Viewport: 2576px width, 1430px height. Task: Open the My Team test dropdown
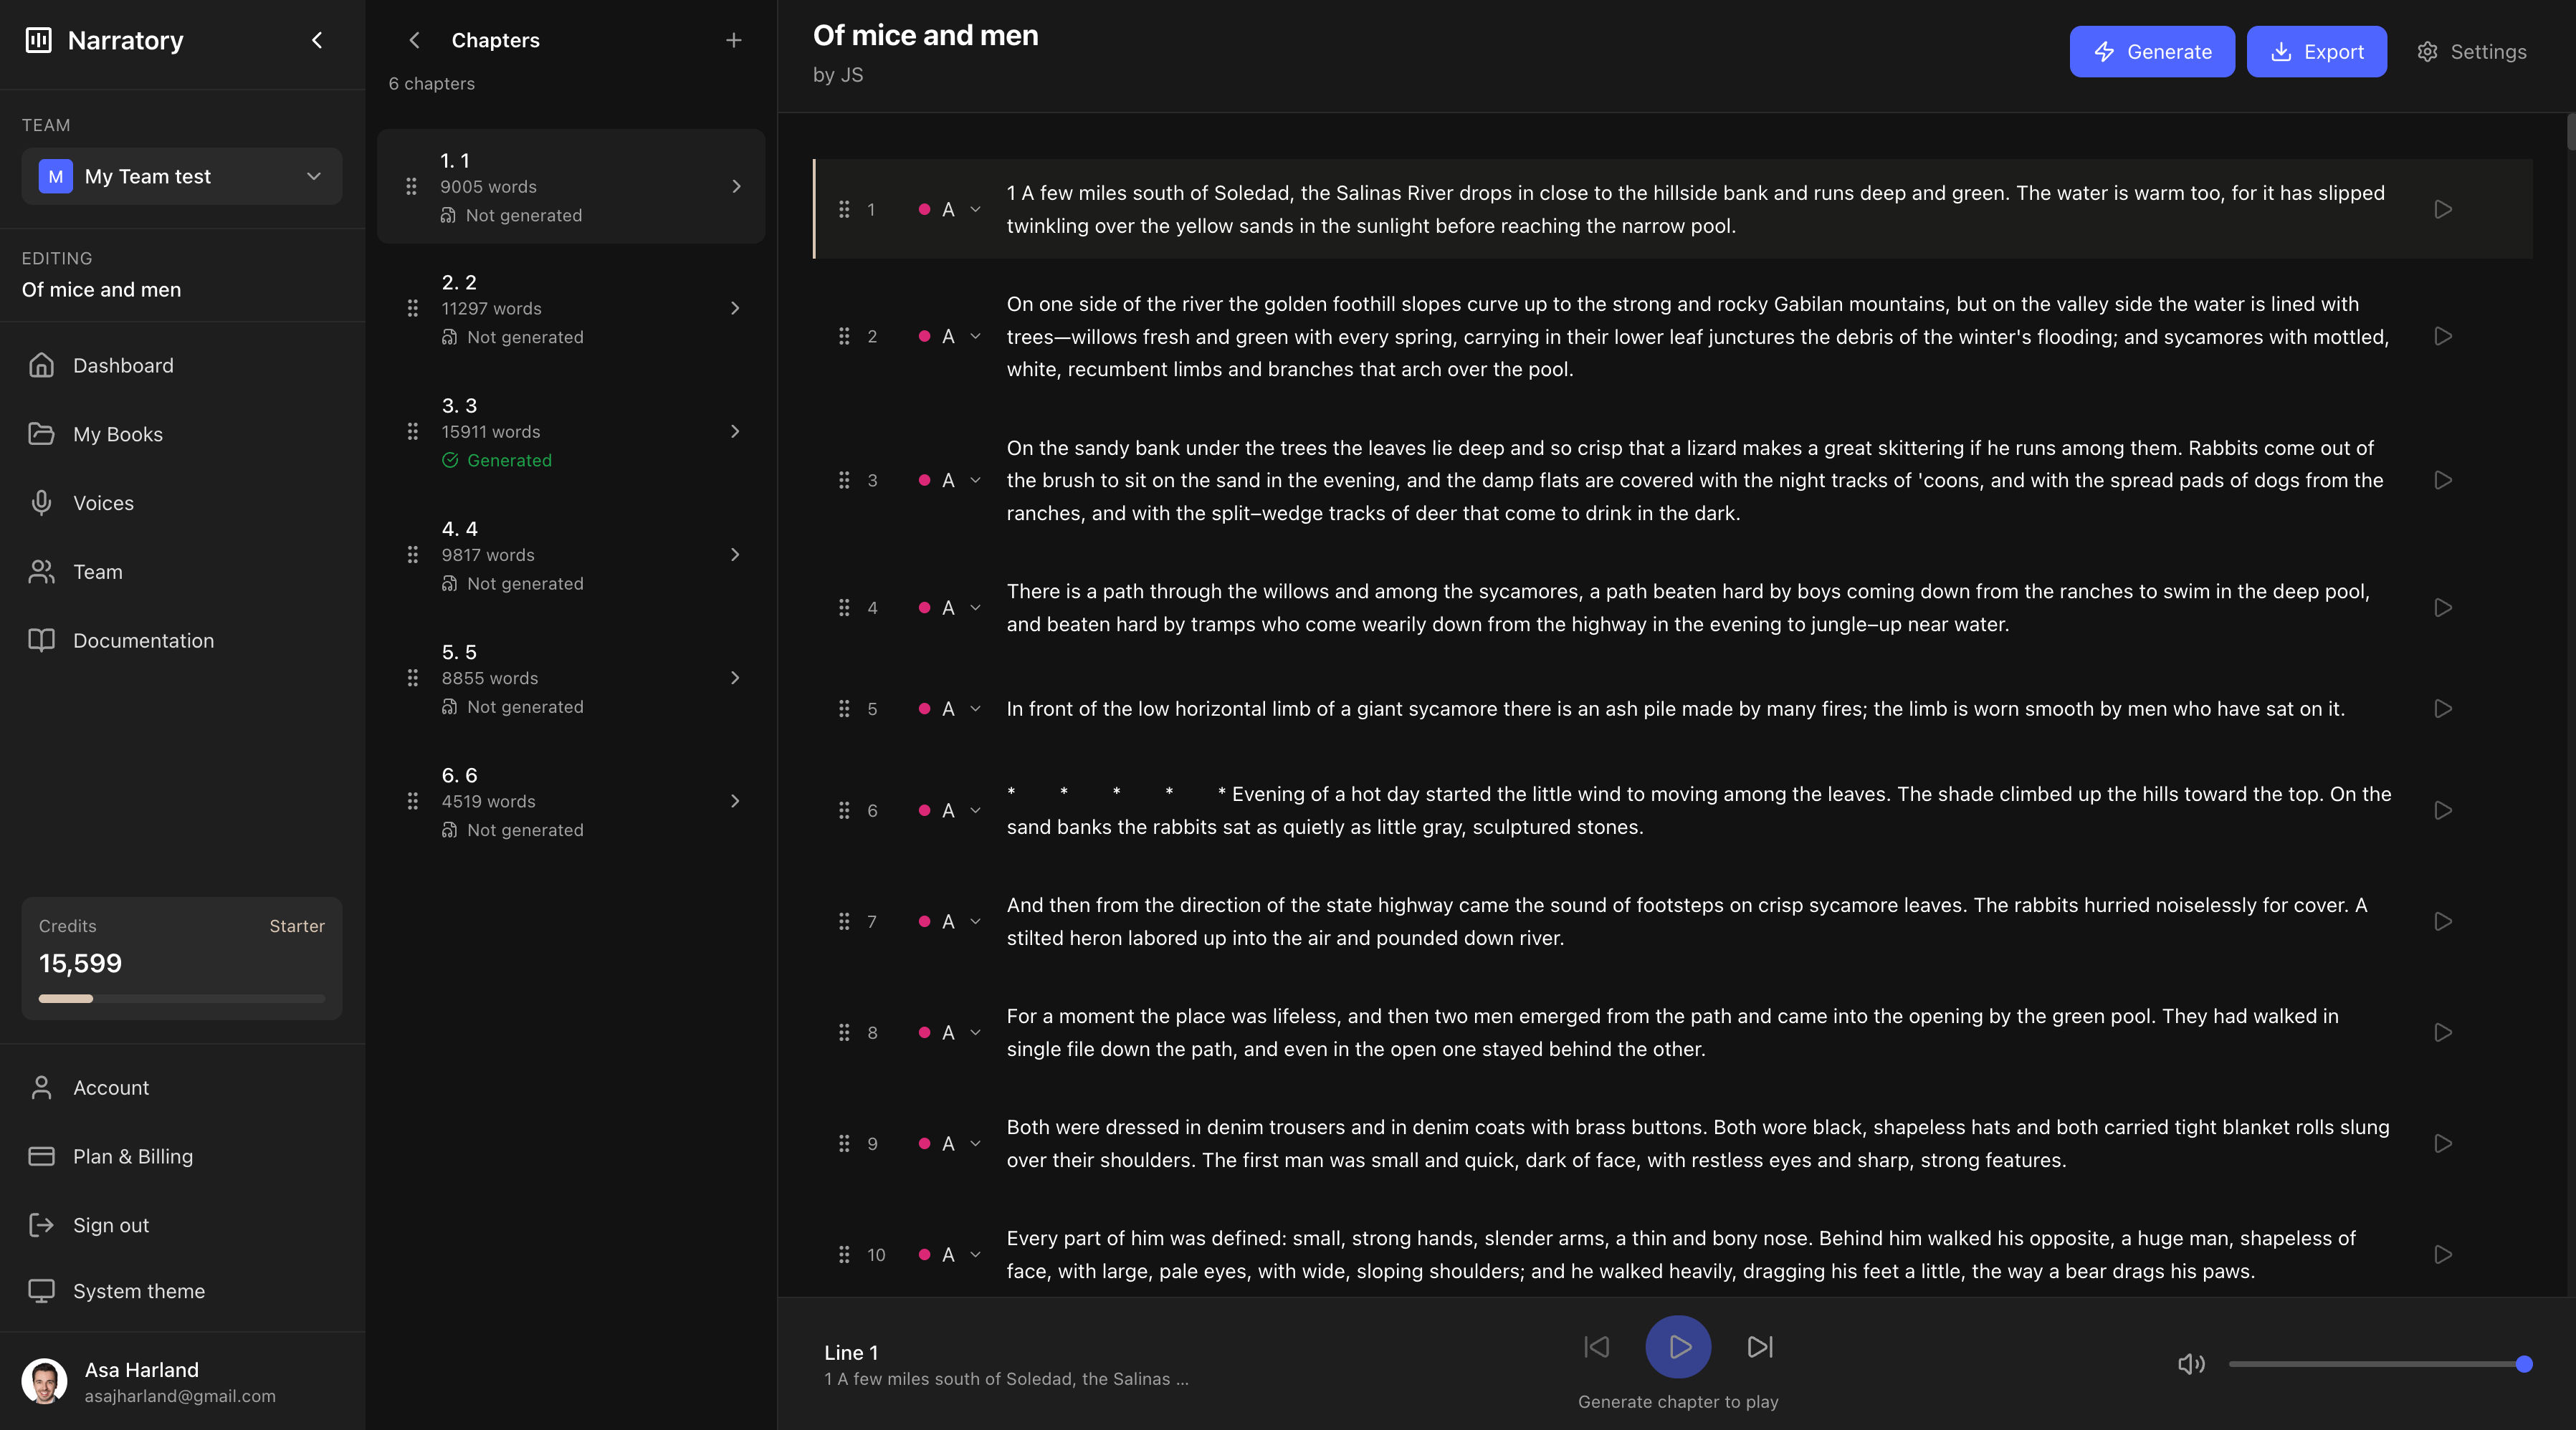pyautogui.click(x=182, y=177)
